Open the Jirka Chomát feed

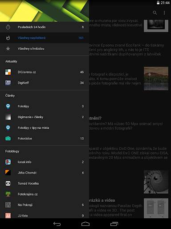(x=45, y=173)
